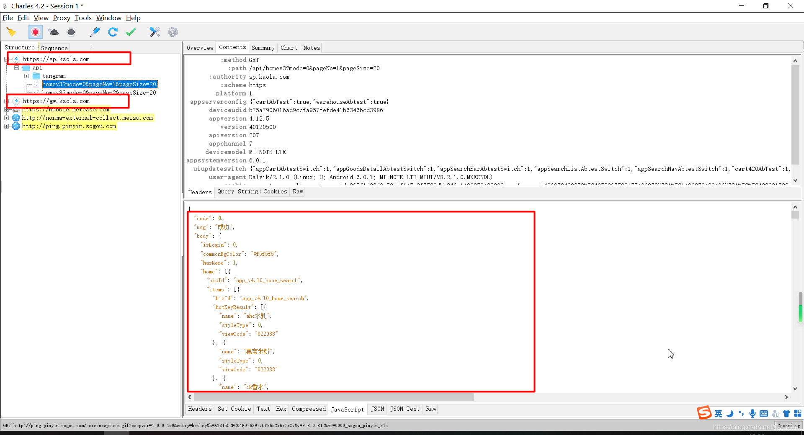
Task: Open the Proxy menu
Action: point(62,18)
